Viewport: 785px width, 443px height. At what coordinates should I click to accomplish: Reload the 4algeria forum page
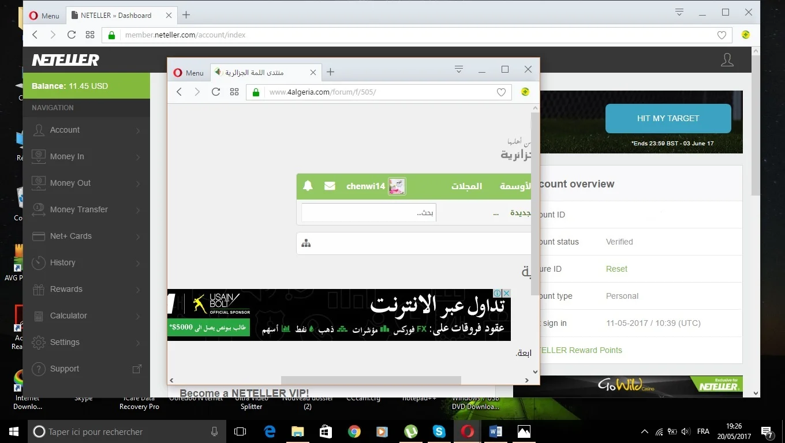tap(216, 92)
